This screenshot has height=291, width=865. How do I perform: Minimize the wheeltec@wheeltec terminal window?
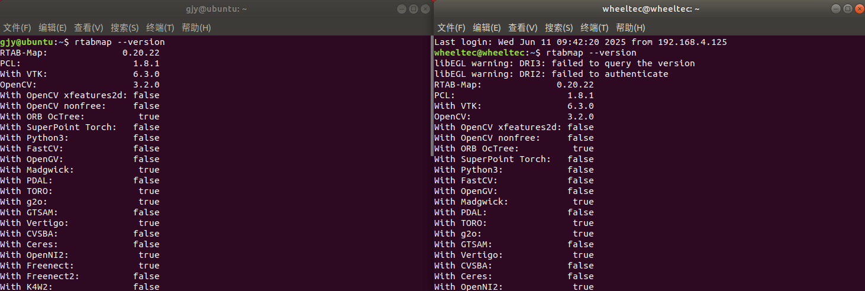[836, 9]
